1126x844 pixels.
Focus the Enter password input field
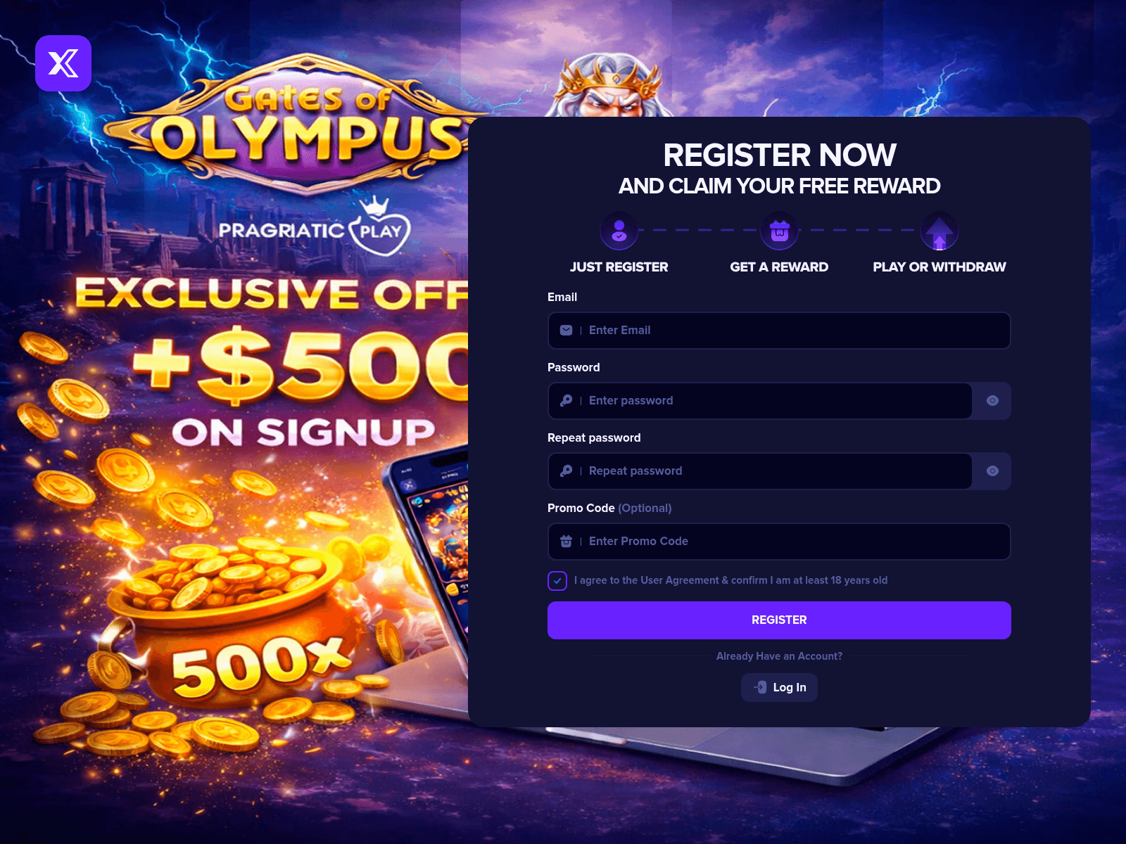[x=760, y=401]
